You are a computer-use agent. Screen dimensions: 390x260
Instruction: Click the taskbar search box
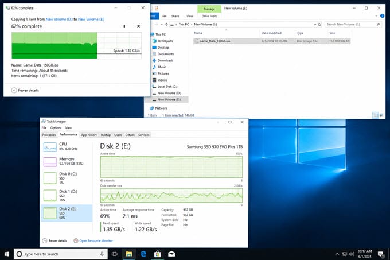coord(61,254)
